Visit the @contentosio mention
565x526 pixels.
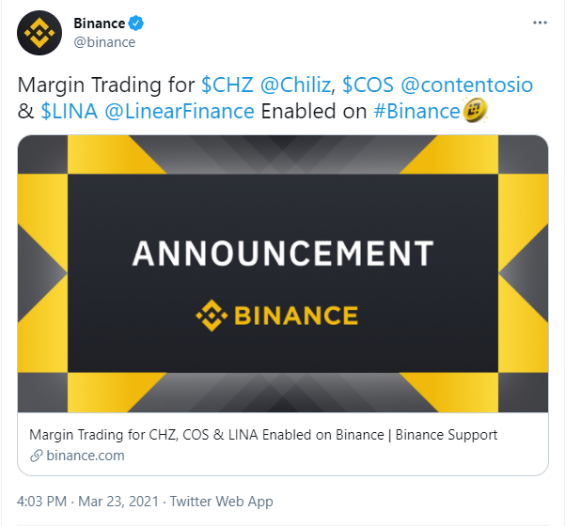coord(467,85)
